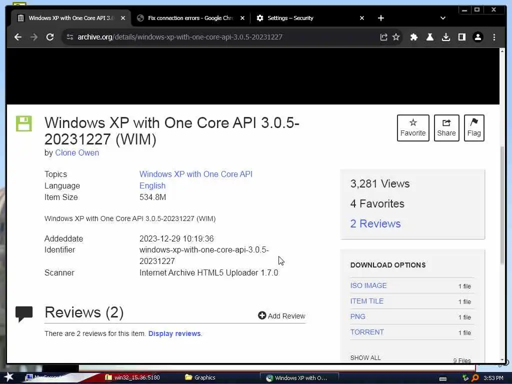Screen dimensions: 512x384
Task: Download the ISO IMAGE option
Action: click(368, 285)
